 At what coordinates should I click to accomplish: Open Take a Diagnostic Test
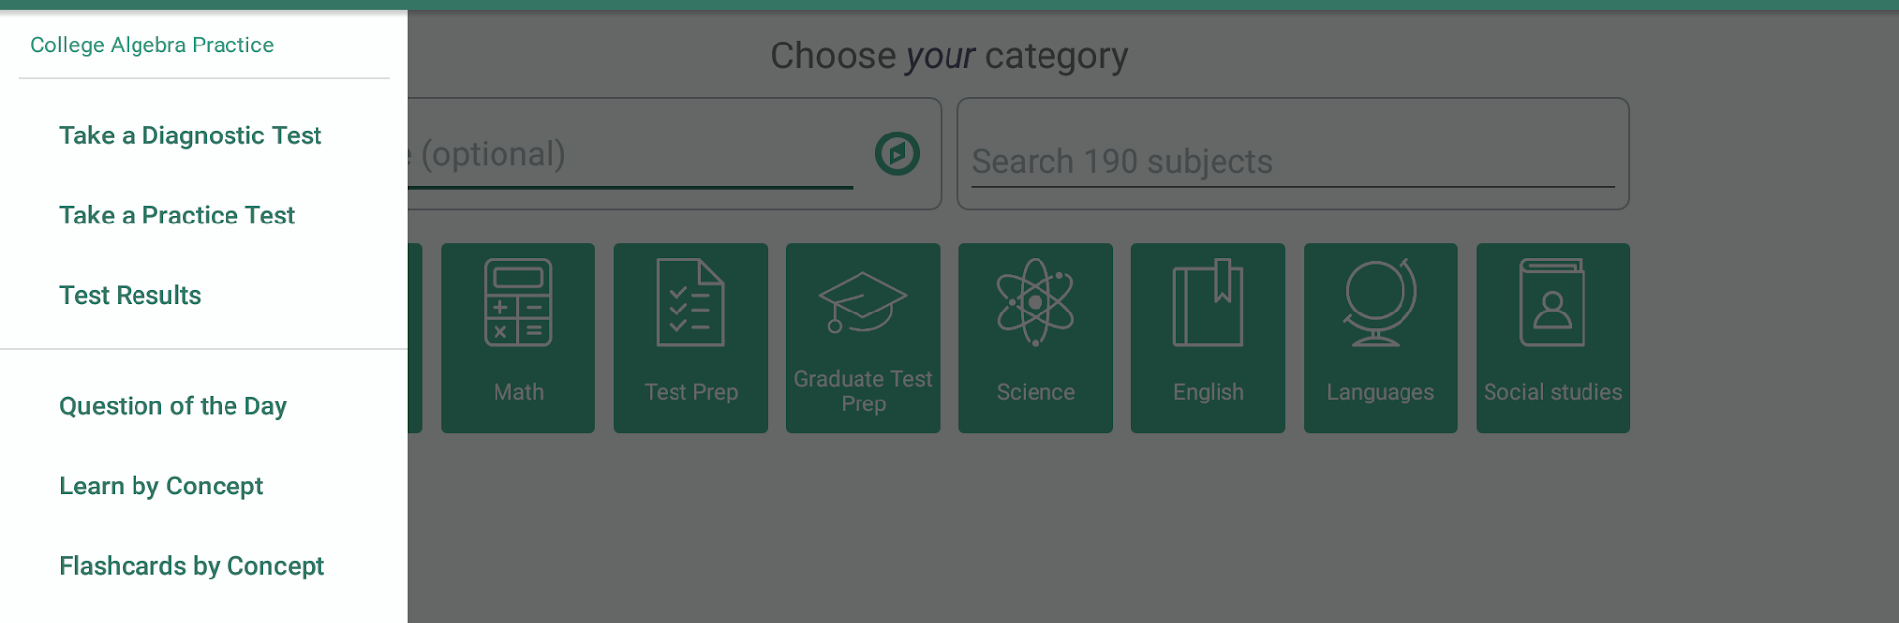(190, 135)
